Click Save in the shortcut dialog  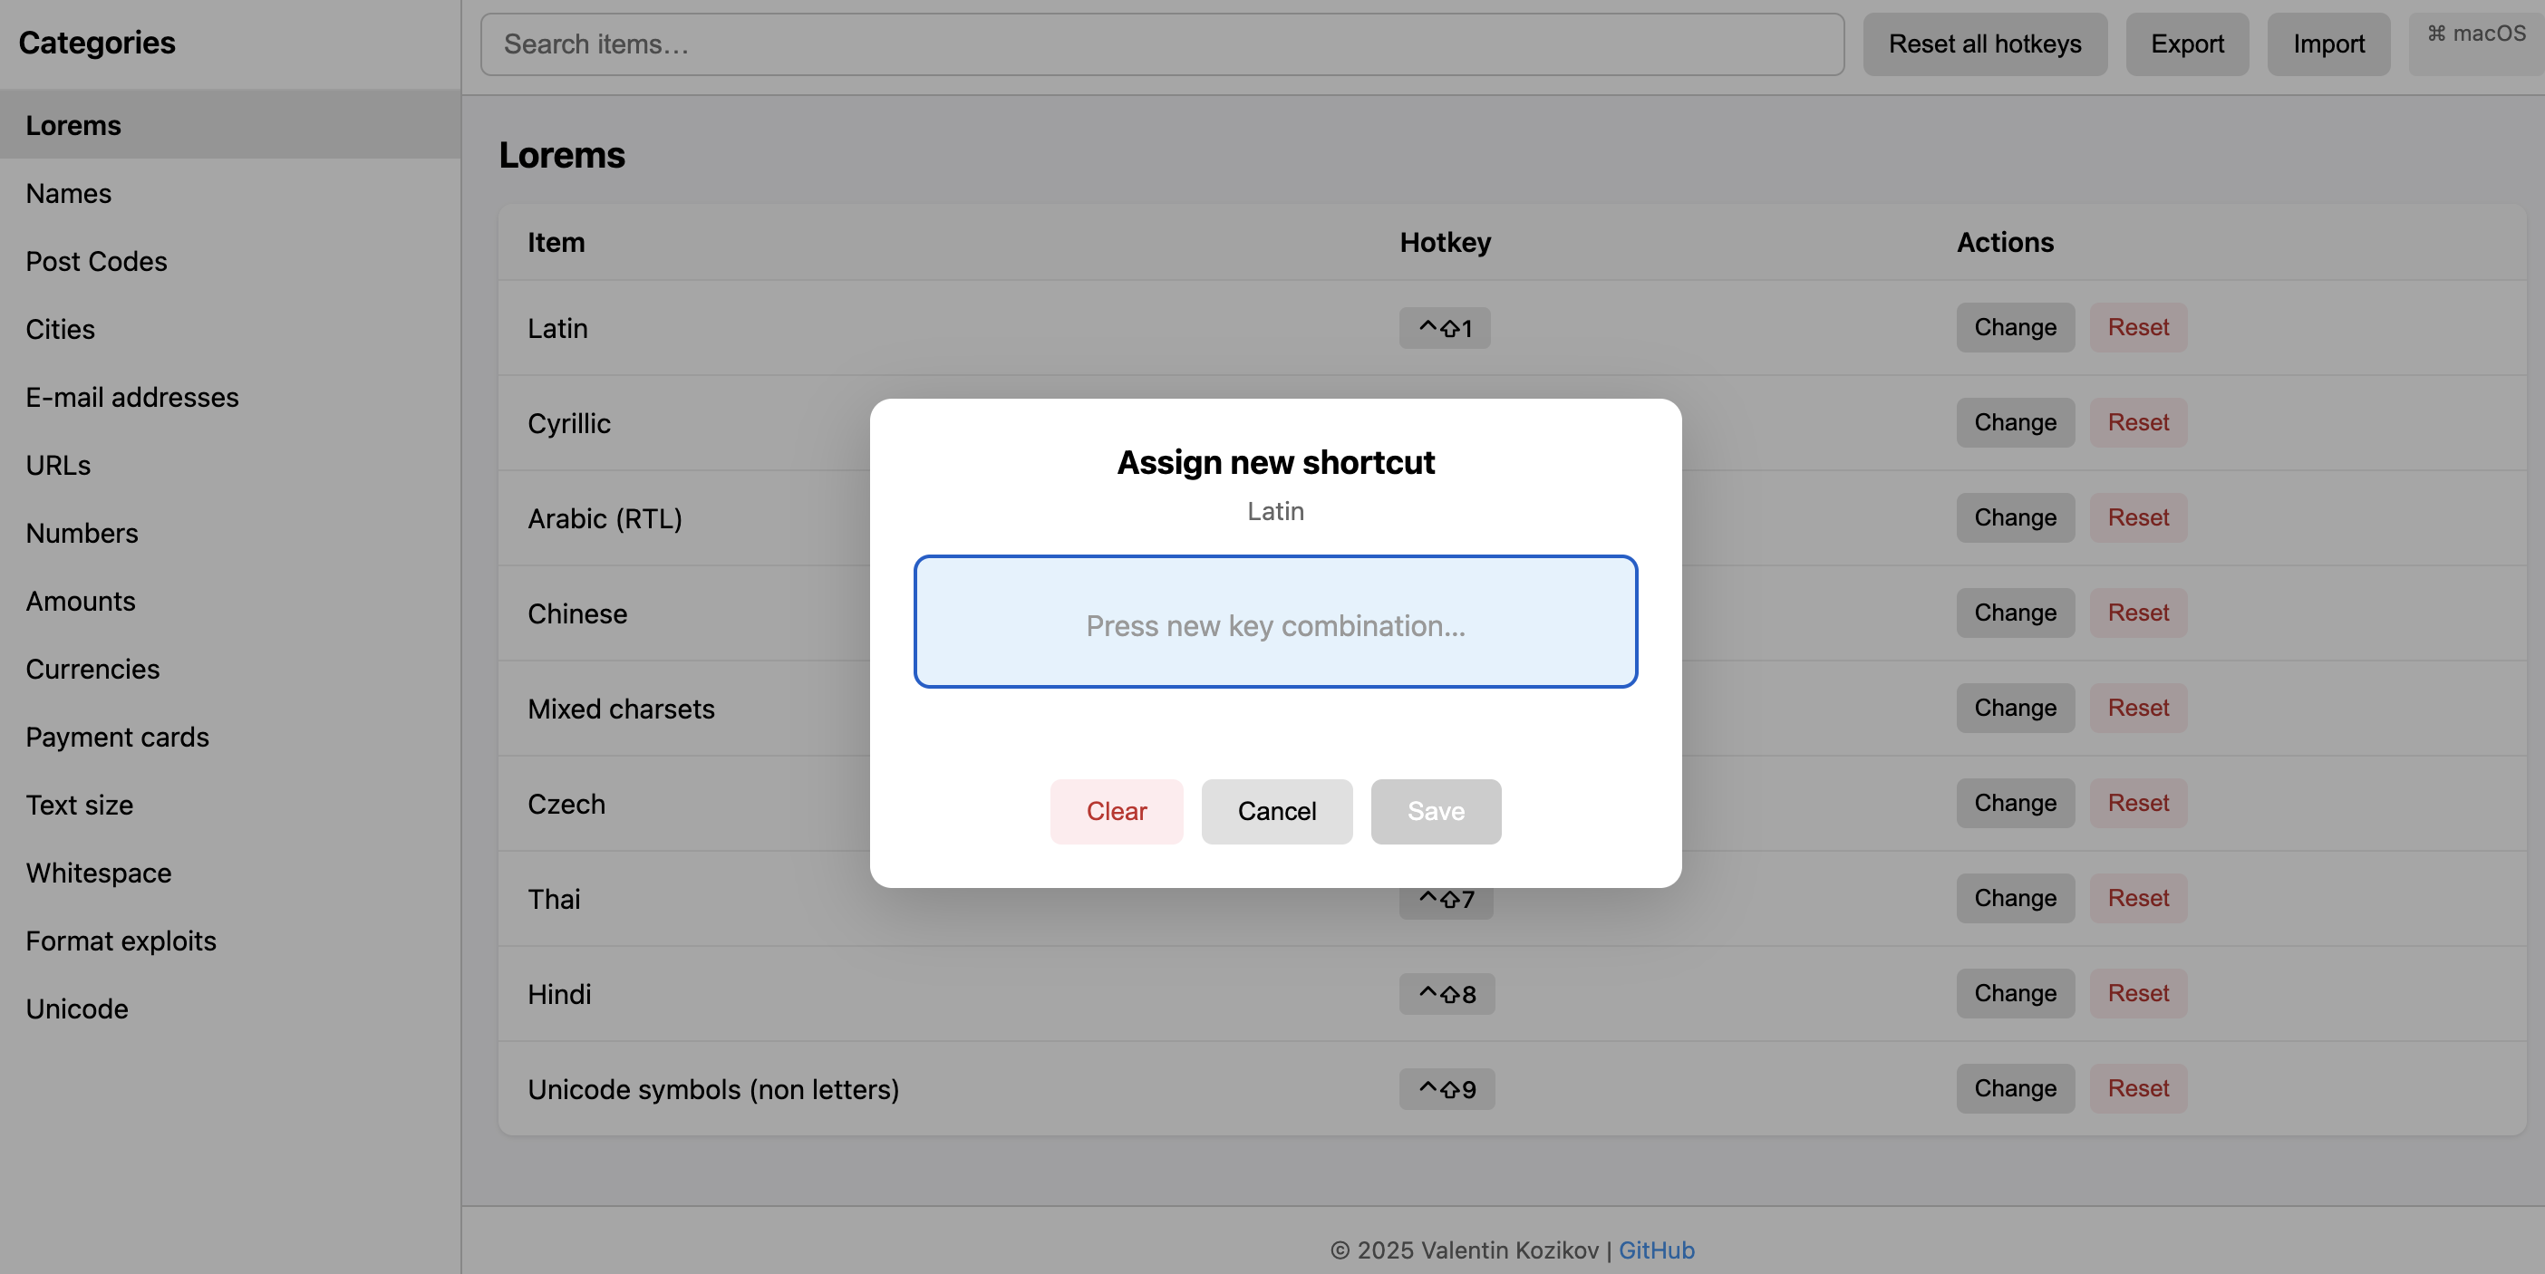[1435, 812]
